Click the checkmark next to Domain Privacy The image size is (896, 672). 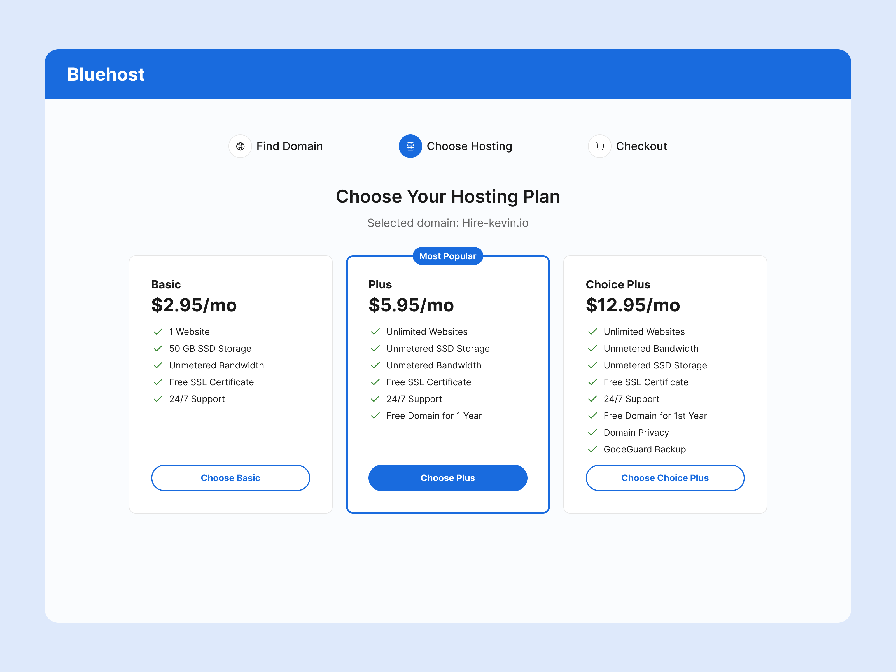tap(592, 433)
